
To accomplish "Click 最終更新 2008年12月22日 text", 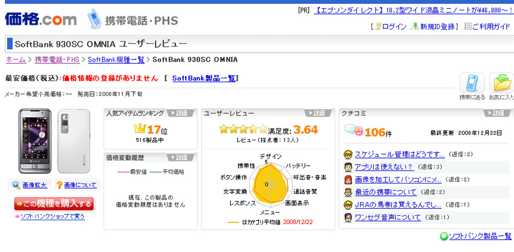I will pyautogui.click(x=466, y=133).
